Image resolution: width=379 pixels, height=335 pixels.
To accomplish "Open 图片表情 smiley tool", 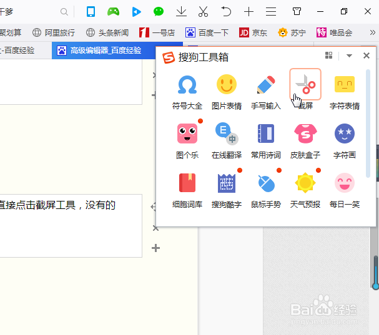I will (227, 92).
